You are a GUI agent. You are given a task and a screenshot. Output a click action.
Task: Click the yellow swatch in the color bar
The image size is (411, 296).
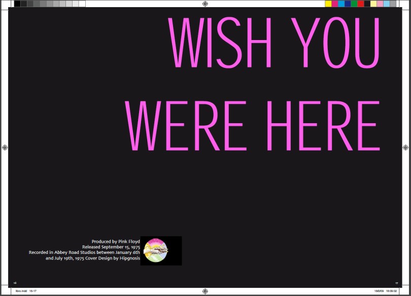[328, 4]
